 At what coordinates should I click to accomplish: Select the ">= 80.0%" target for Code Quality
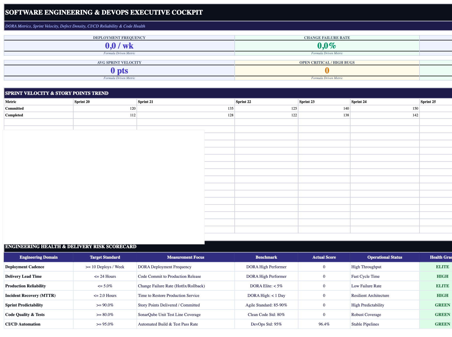pos(105,315)
